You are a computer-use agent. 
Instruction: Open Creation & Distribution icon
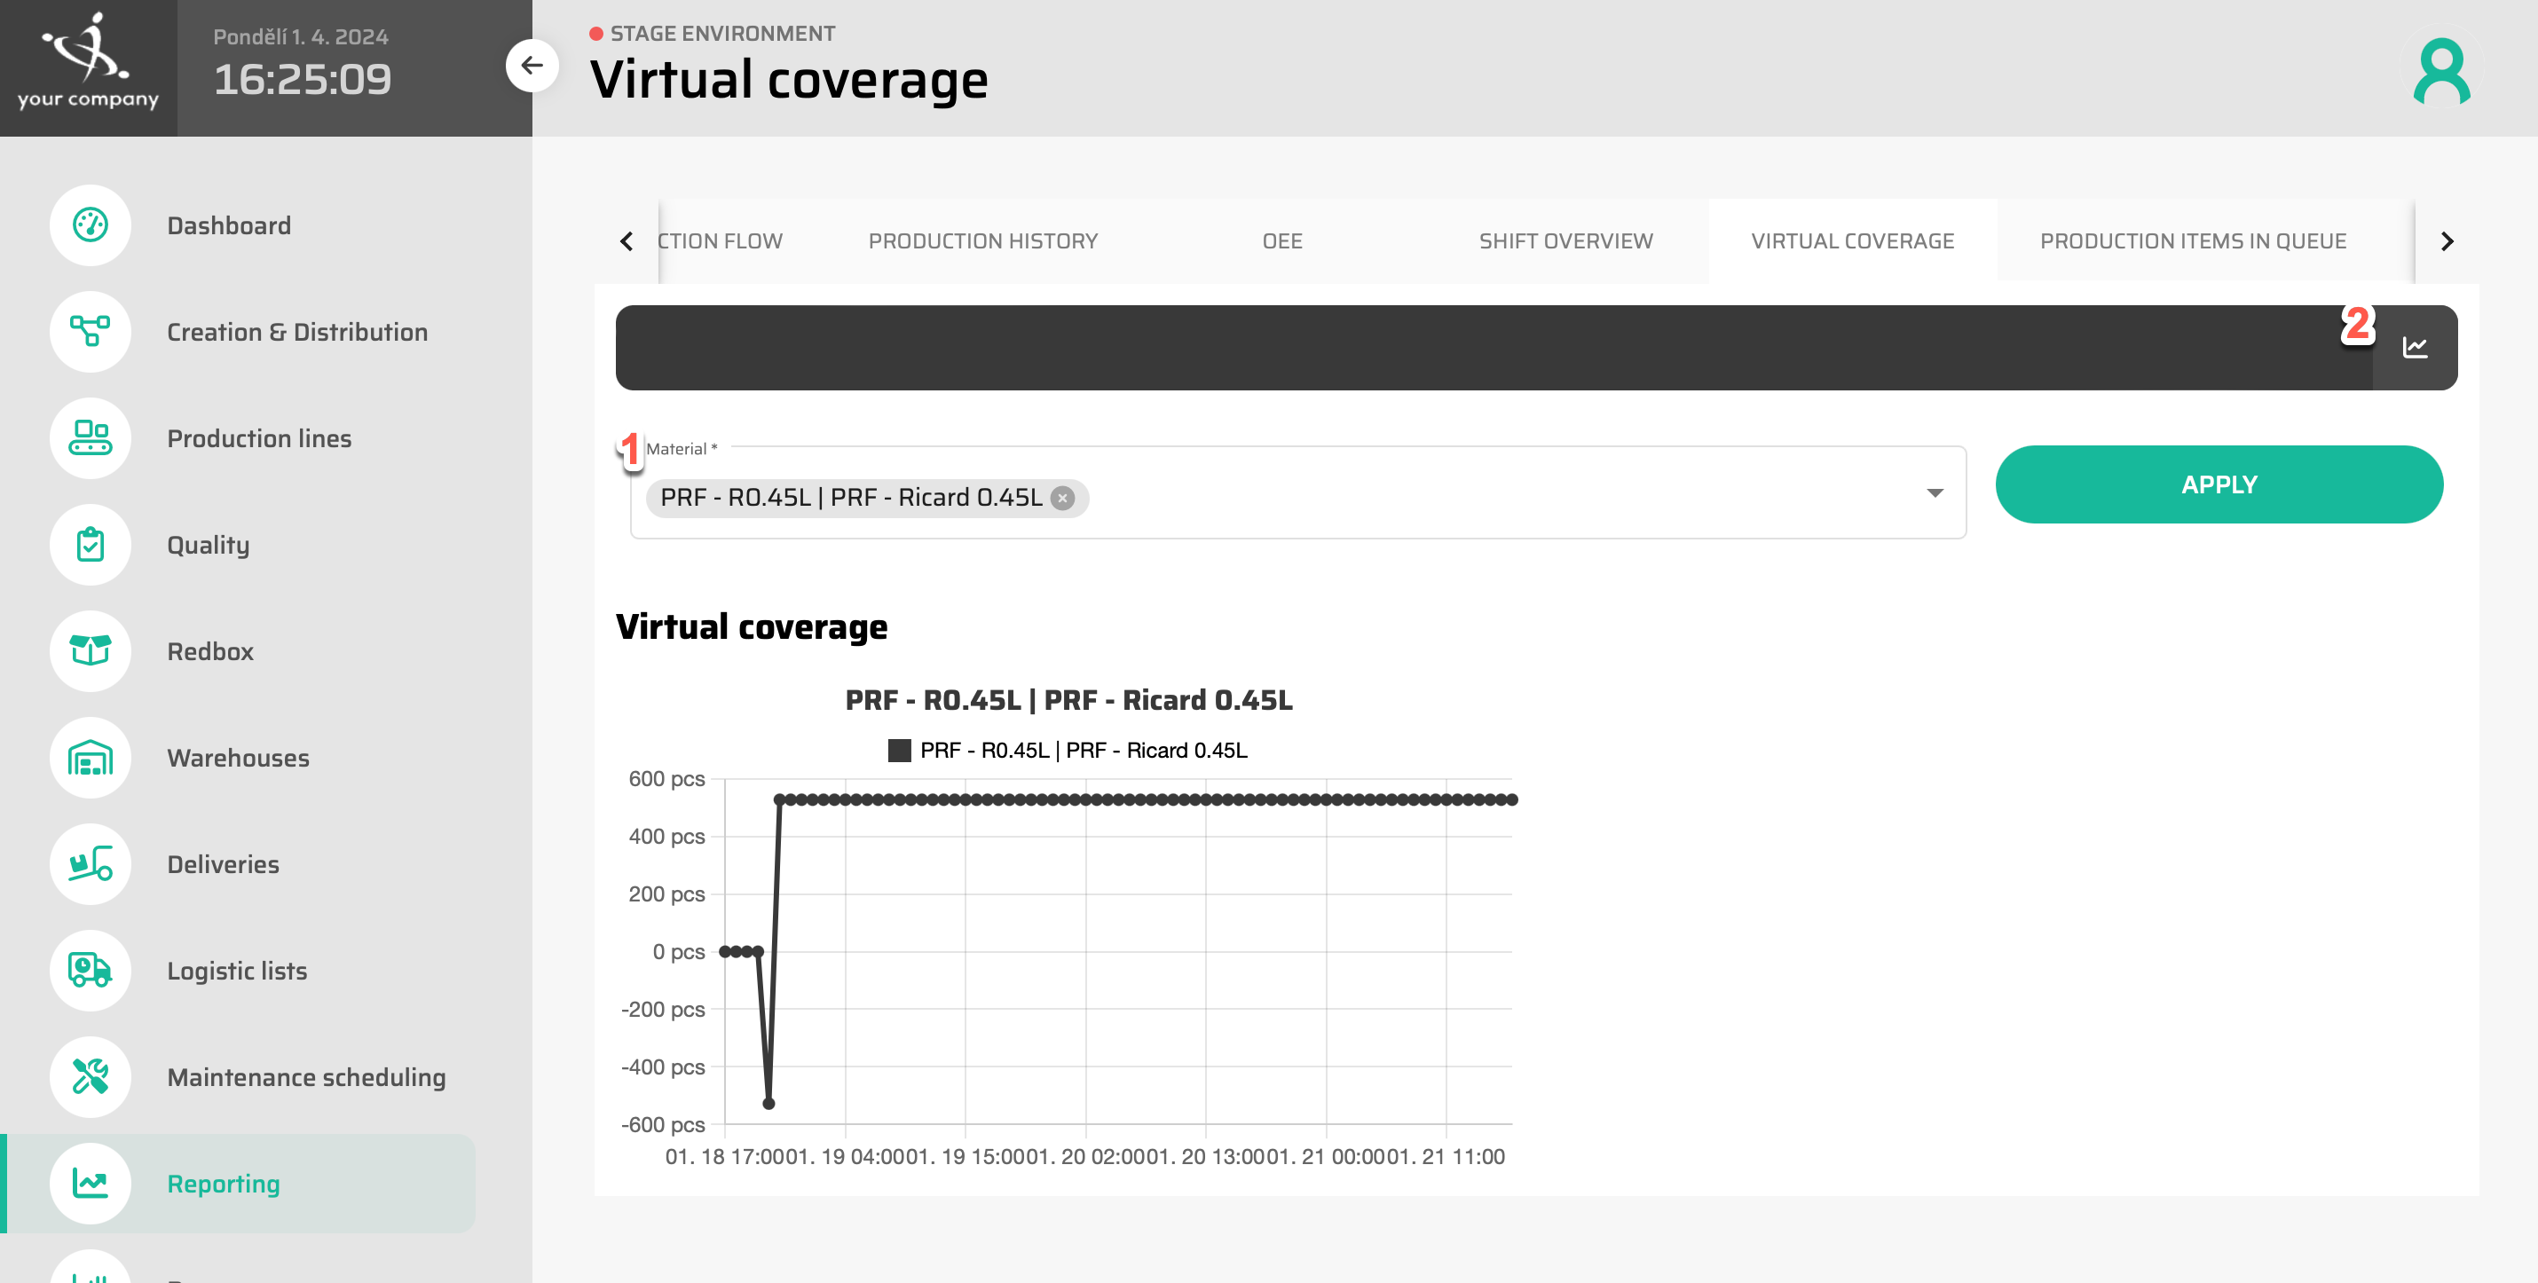(90, 332)
